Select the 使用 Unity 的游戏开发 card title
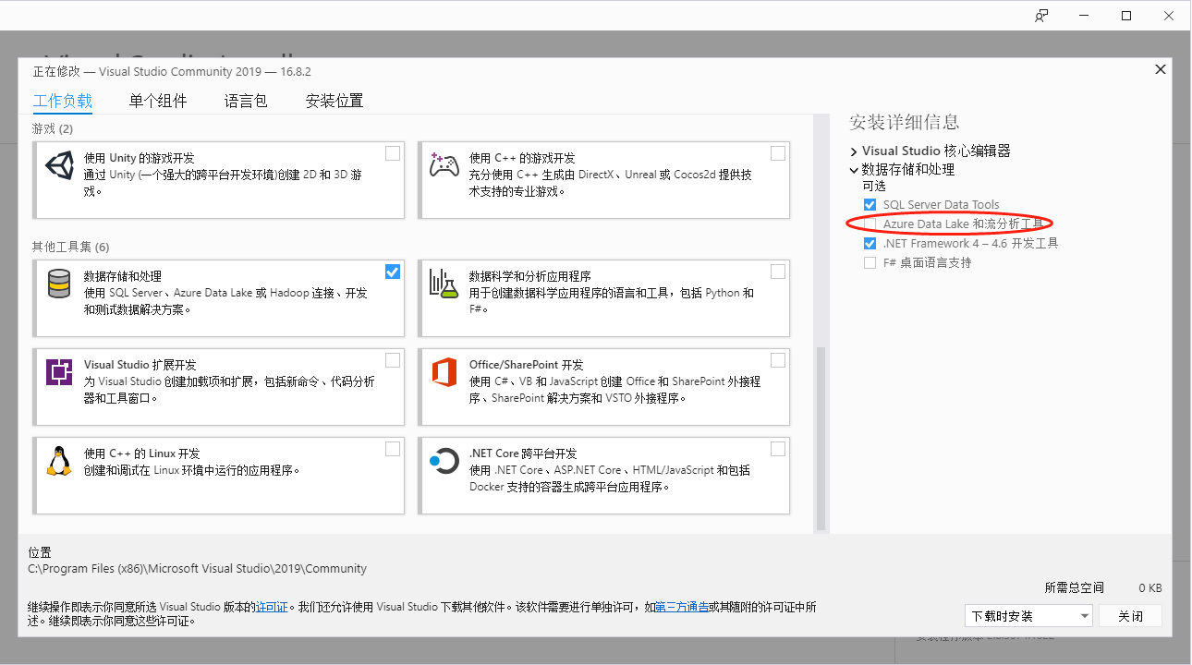This screenshot has width=1192, height=665. [140, 158]
